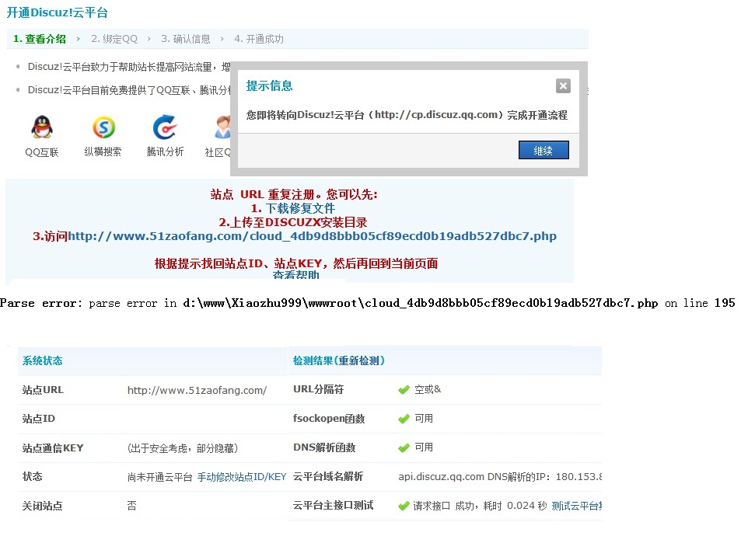Open the 纵横搜索 search icon
Viewport: 748px width, 557px height.
[x=103, y=127]
